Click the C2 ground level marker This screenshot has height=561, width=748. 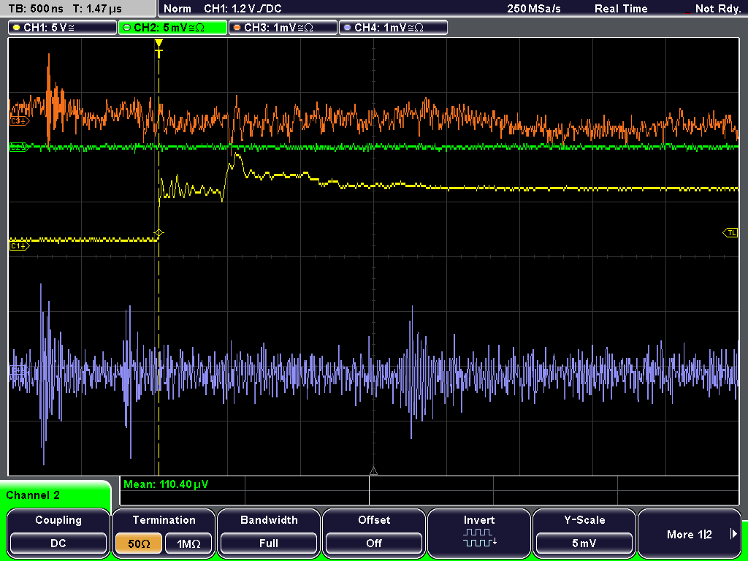coord(20,147)
